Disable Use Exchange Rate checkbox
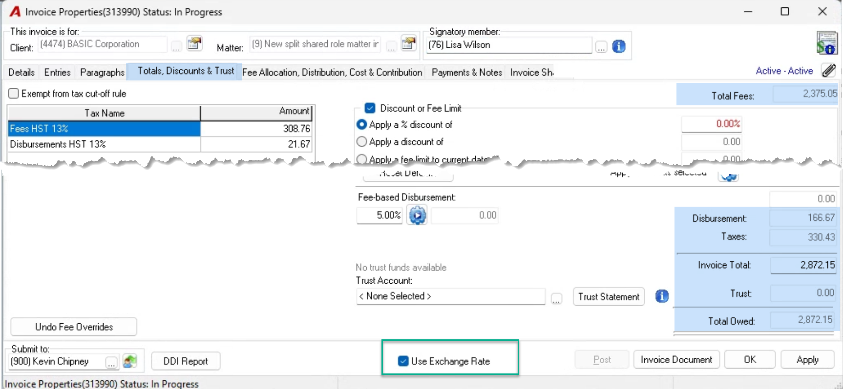Screen dimensions: 843x390 pyautogui.click(x=403, y=361)
